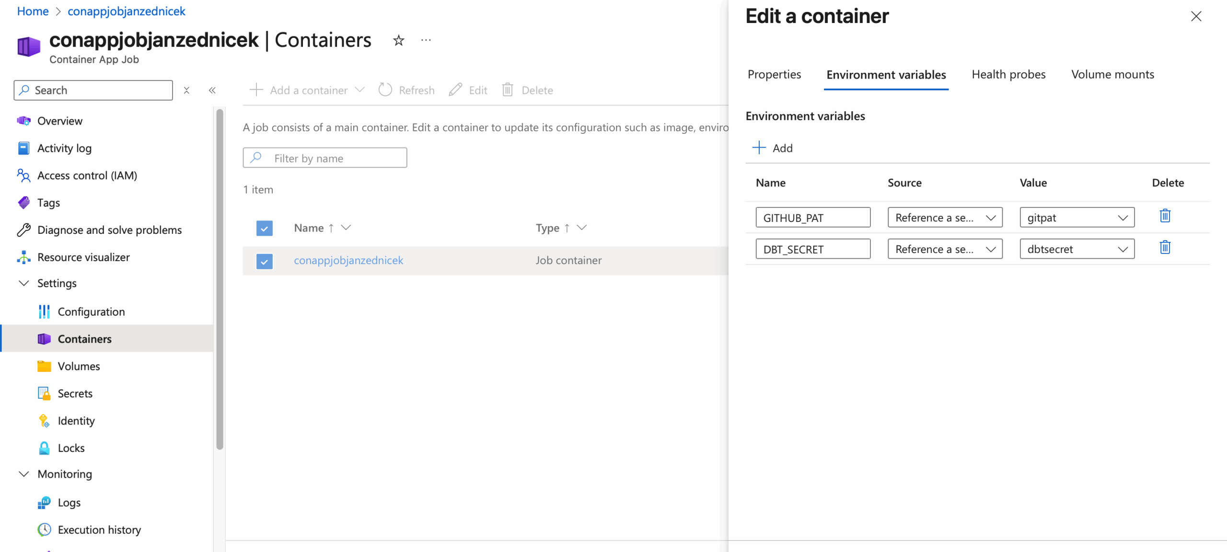Screen dimensions: 1227x552
Task: Collapse the sidebar with double chevron icon
Action: point(212,90)
